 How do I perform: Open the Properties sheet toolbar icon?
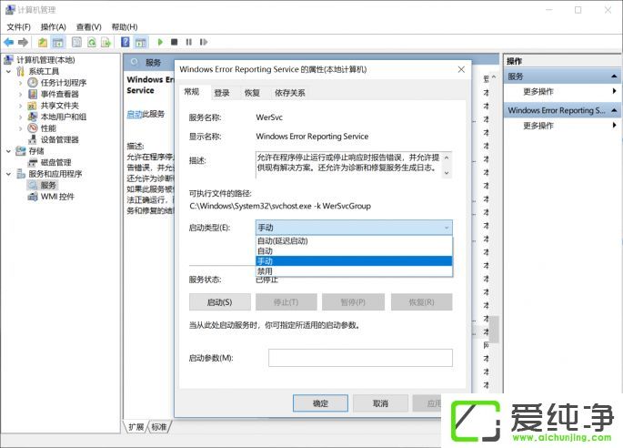(76, 42)
